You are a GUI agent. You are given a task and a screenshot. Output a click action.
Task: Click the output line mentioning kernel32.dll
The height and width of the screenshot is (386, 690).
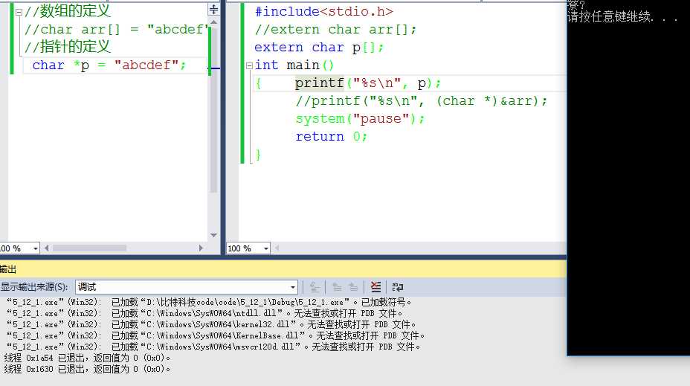[x=211, y=324]
